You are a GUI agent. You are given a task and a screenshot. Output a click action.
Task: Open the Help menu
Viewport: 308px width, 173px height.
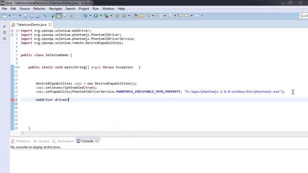coord(121,9)
